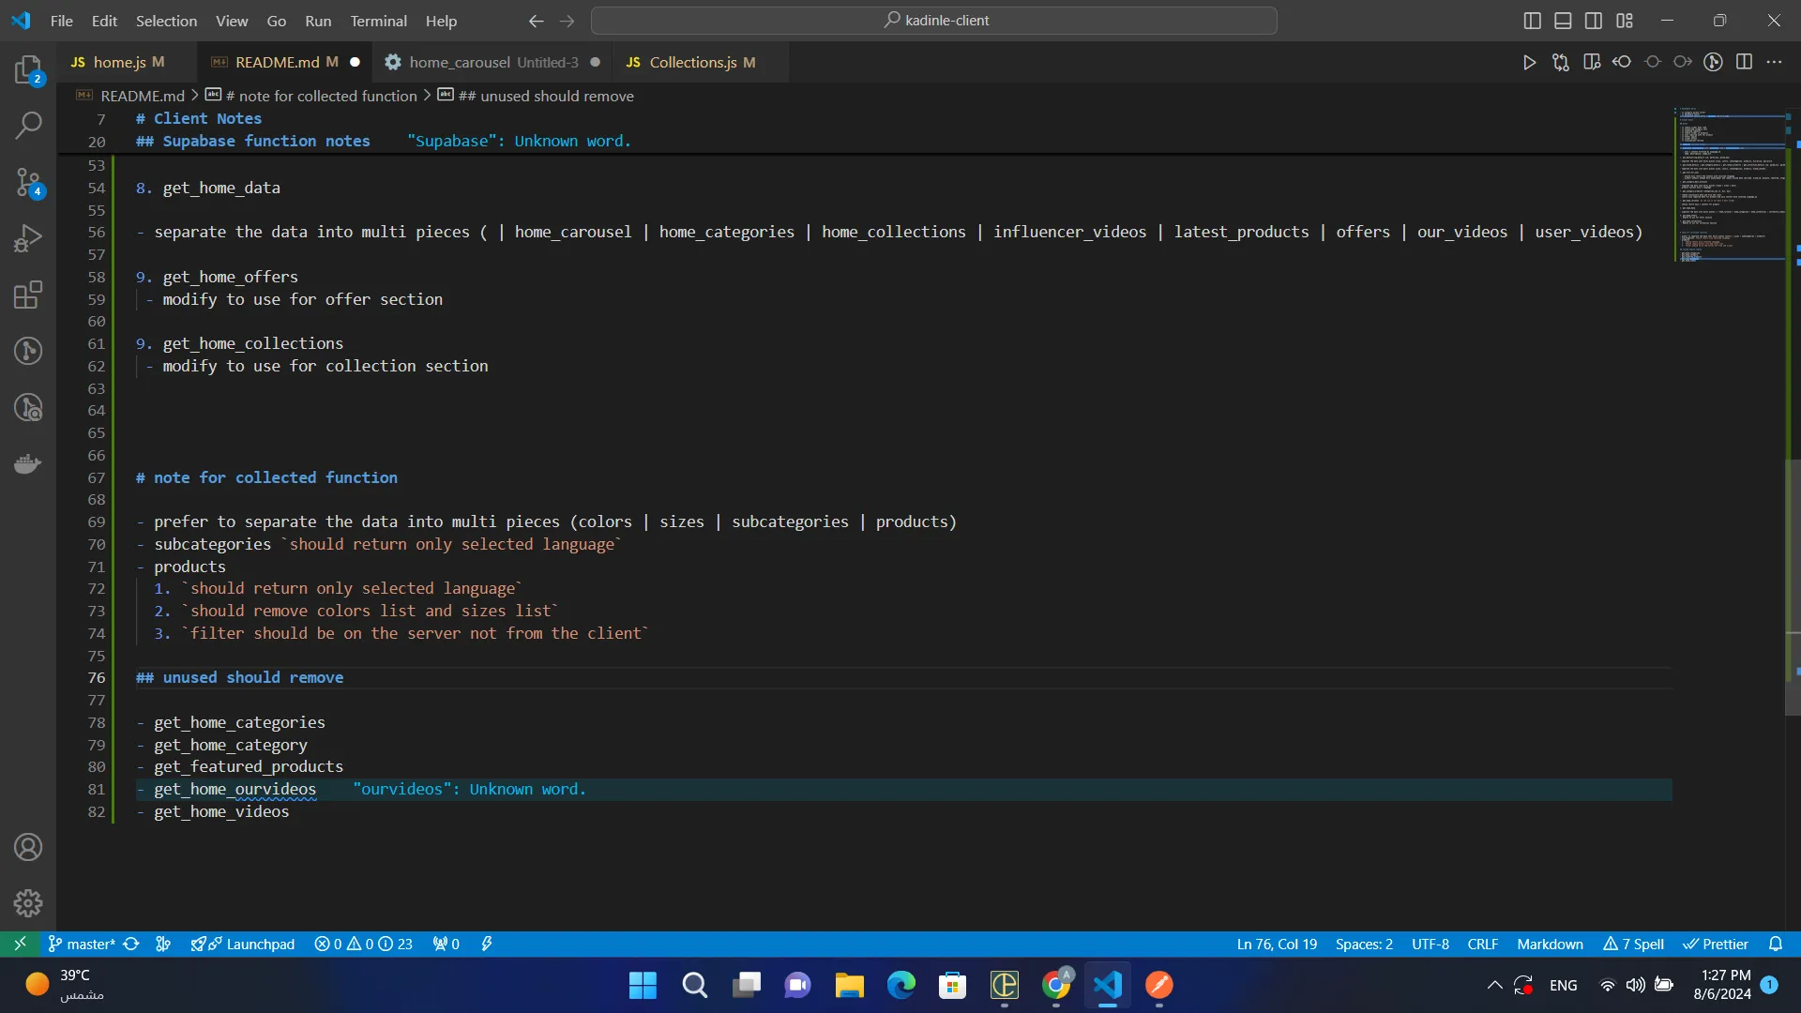Toggle Secondary Side Bar layout button
This screenshot has height=1013, width=1801.
1594,21
